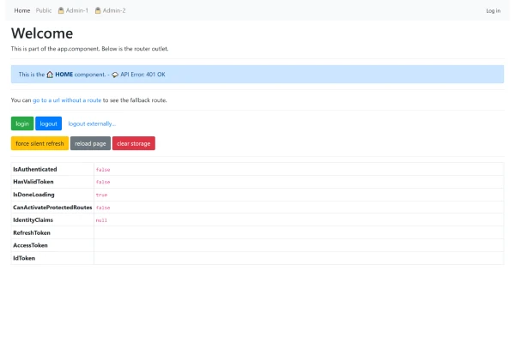
Task: Click the null value for IdentityClaims
Action: click(x=101, y=220)
